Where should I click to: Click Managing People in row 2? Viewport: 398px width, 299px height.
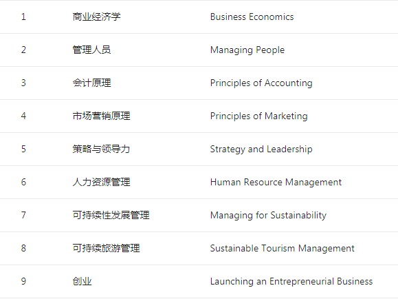[x=247, y=50]
